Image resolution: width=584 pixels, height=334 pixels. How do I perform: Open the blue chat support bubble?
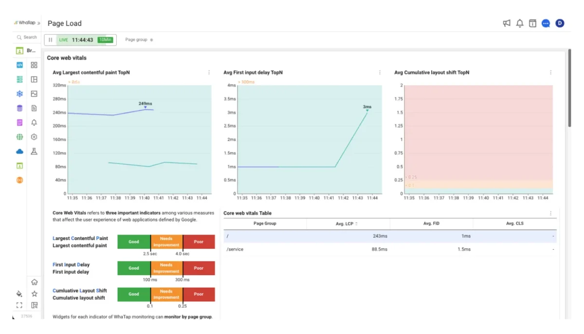546,23
